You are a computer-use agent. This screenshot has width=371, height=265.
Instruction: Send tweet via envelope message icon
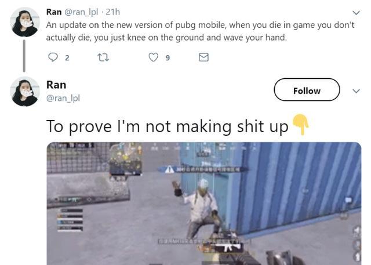[203, 57]
